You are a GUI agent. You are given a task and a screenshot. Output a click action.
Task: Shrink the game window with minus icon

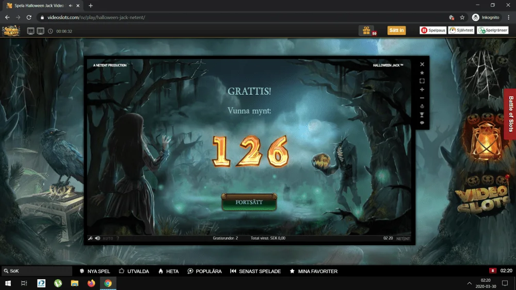(422, 98)
